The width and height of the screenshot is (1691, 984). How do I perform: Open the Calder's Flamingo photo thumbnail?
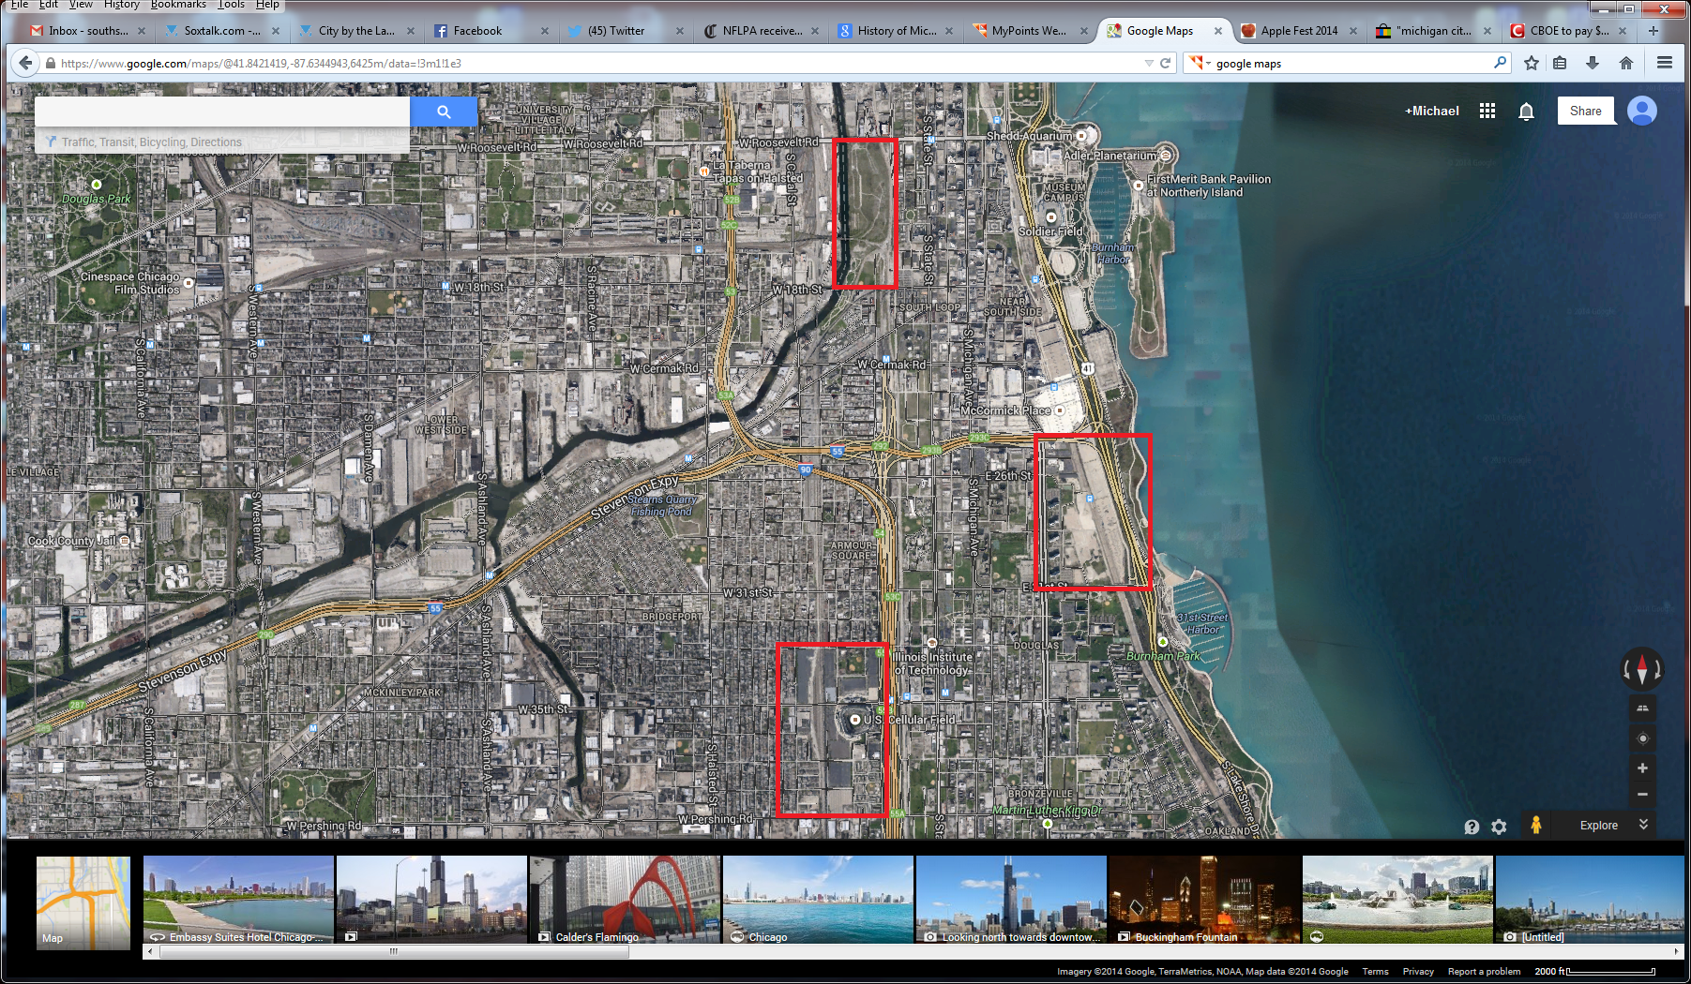[625, 900]
